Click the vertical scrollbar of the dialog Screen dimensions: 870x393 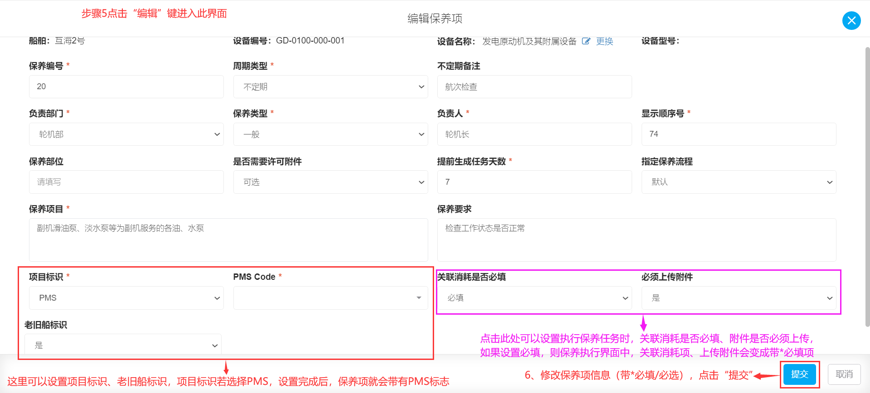click(867, 187)
